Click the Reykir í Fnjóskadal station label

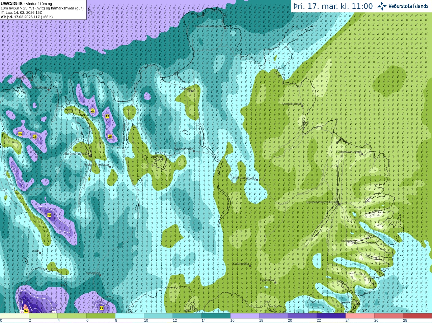pyautogui.click(x=97, y=165)
